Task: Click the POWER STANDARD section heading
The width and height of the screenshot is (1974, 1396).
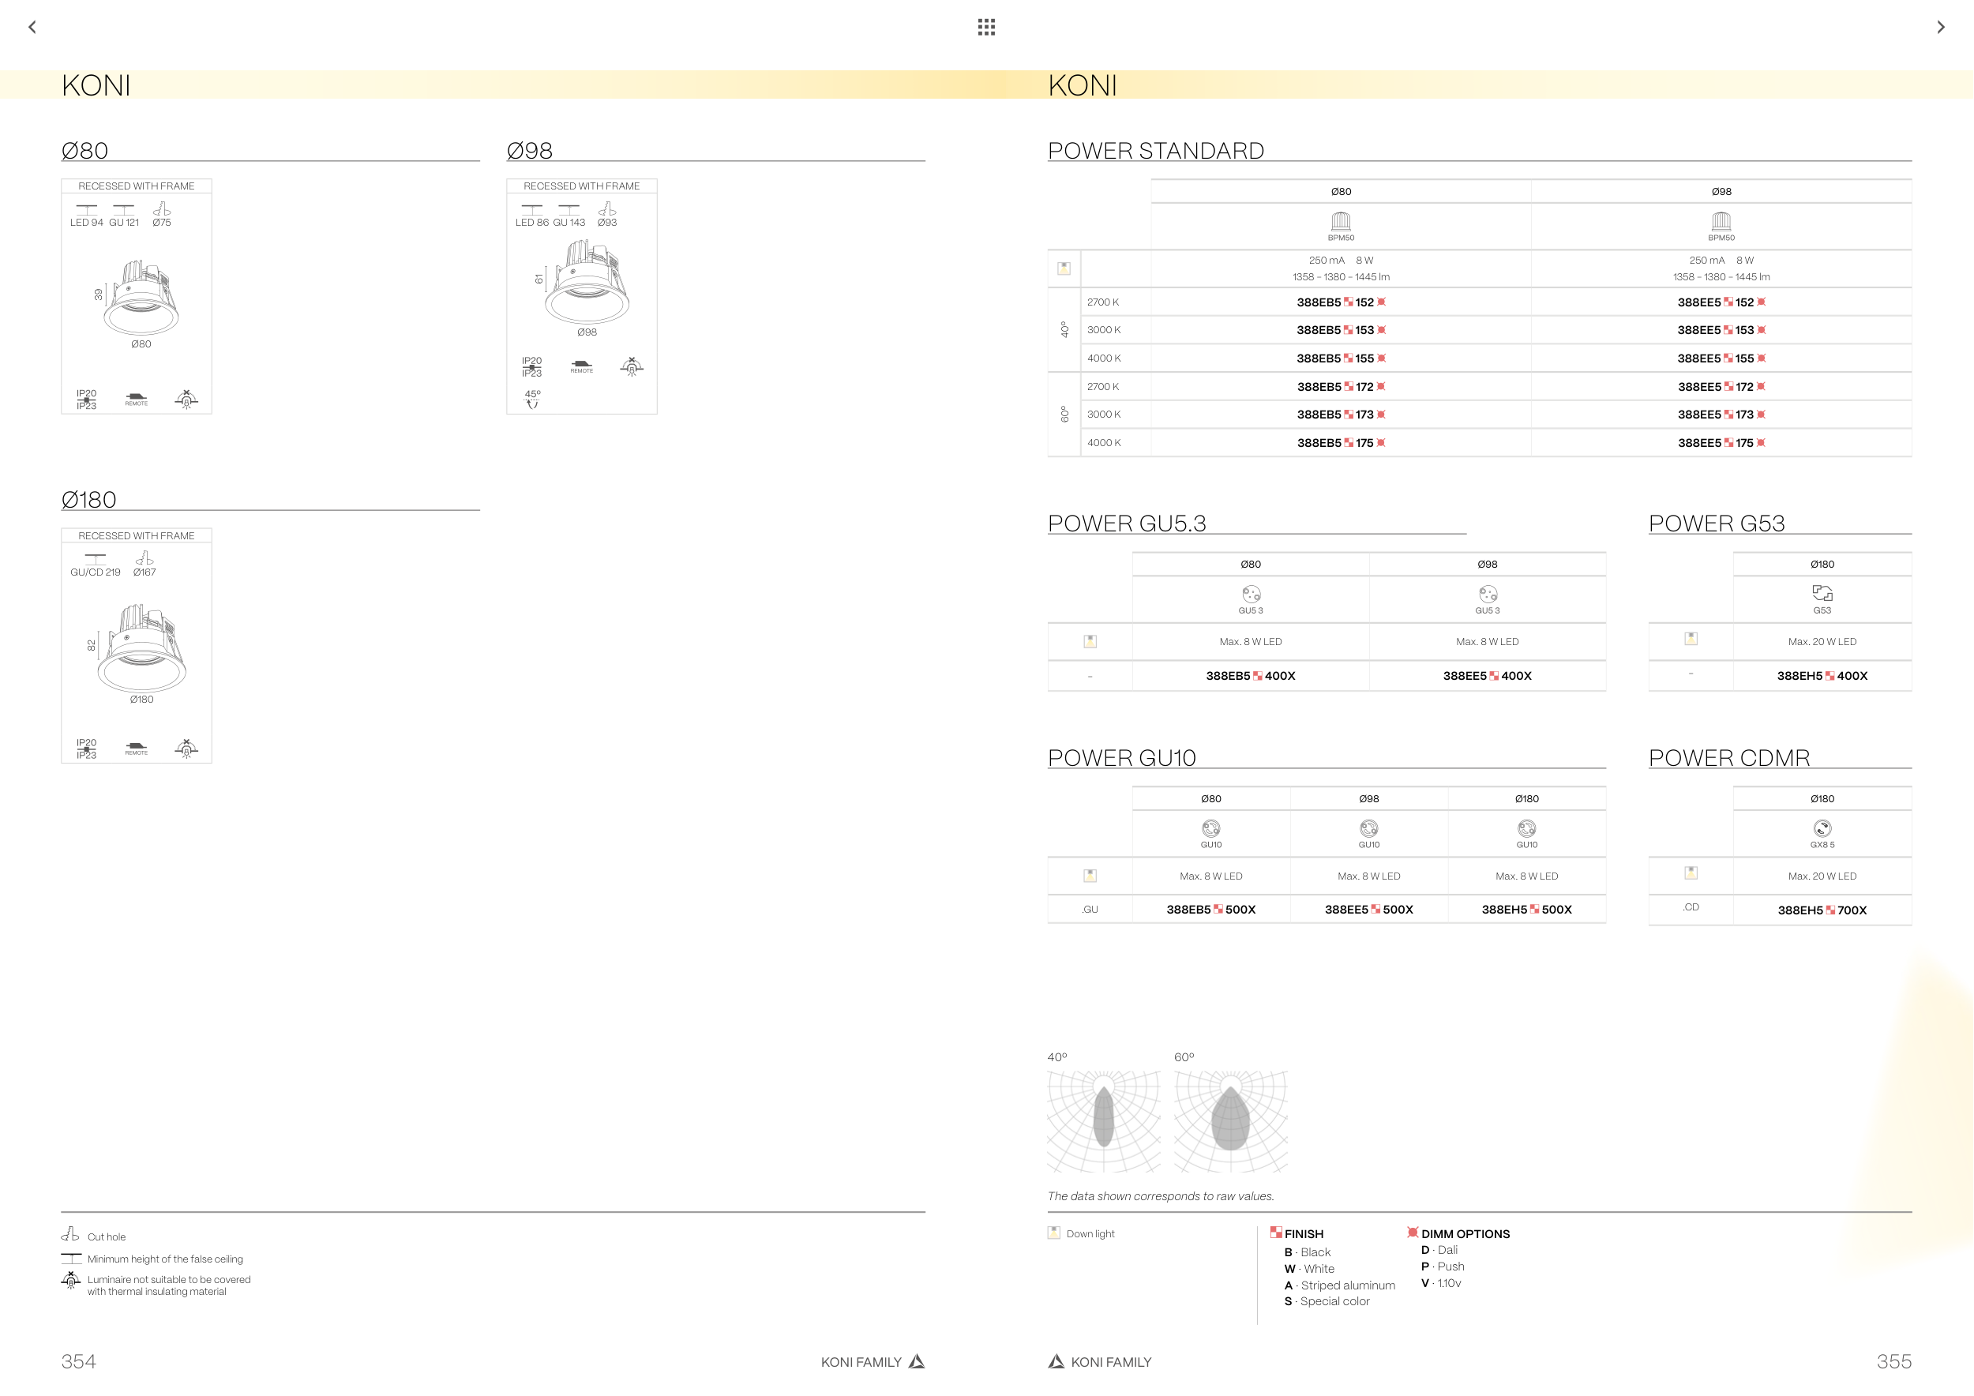Action: (x=1155, y=151)
